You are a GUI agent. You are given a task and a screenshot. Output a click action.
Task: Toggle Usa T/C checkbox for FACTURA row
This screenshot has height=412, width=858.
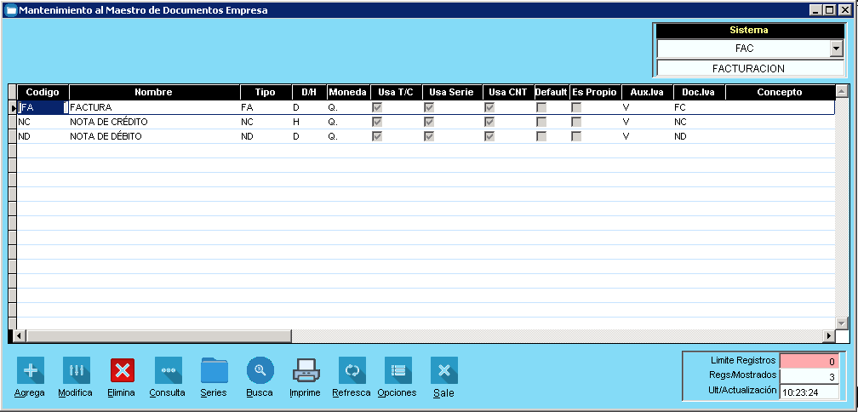(x=377, y=108)
